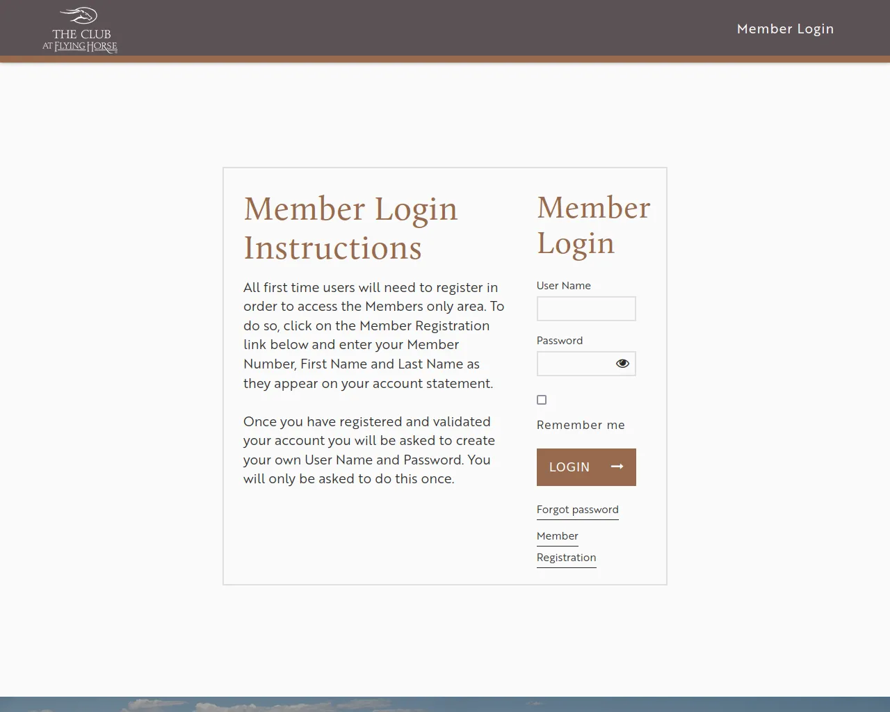
Task: Click the Remember me label text
Action: click(581, 425)
